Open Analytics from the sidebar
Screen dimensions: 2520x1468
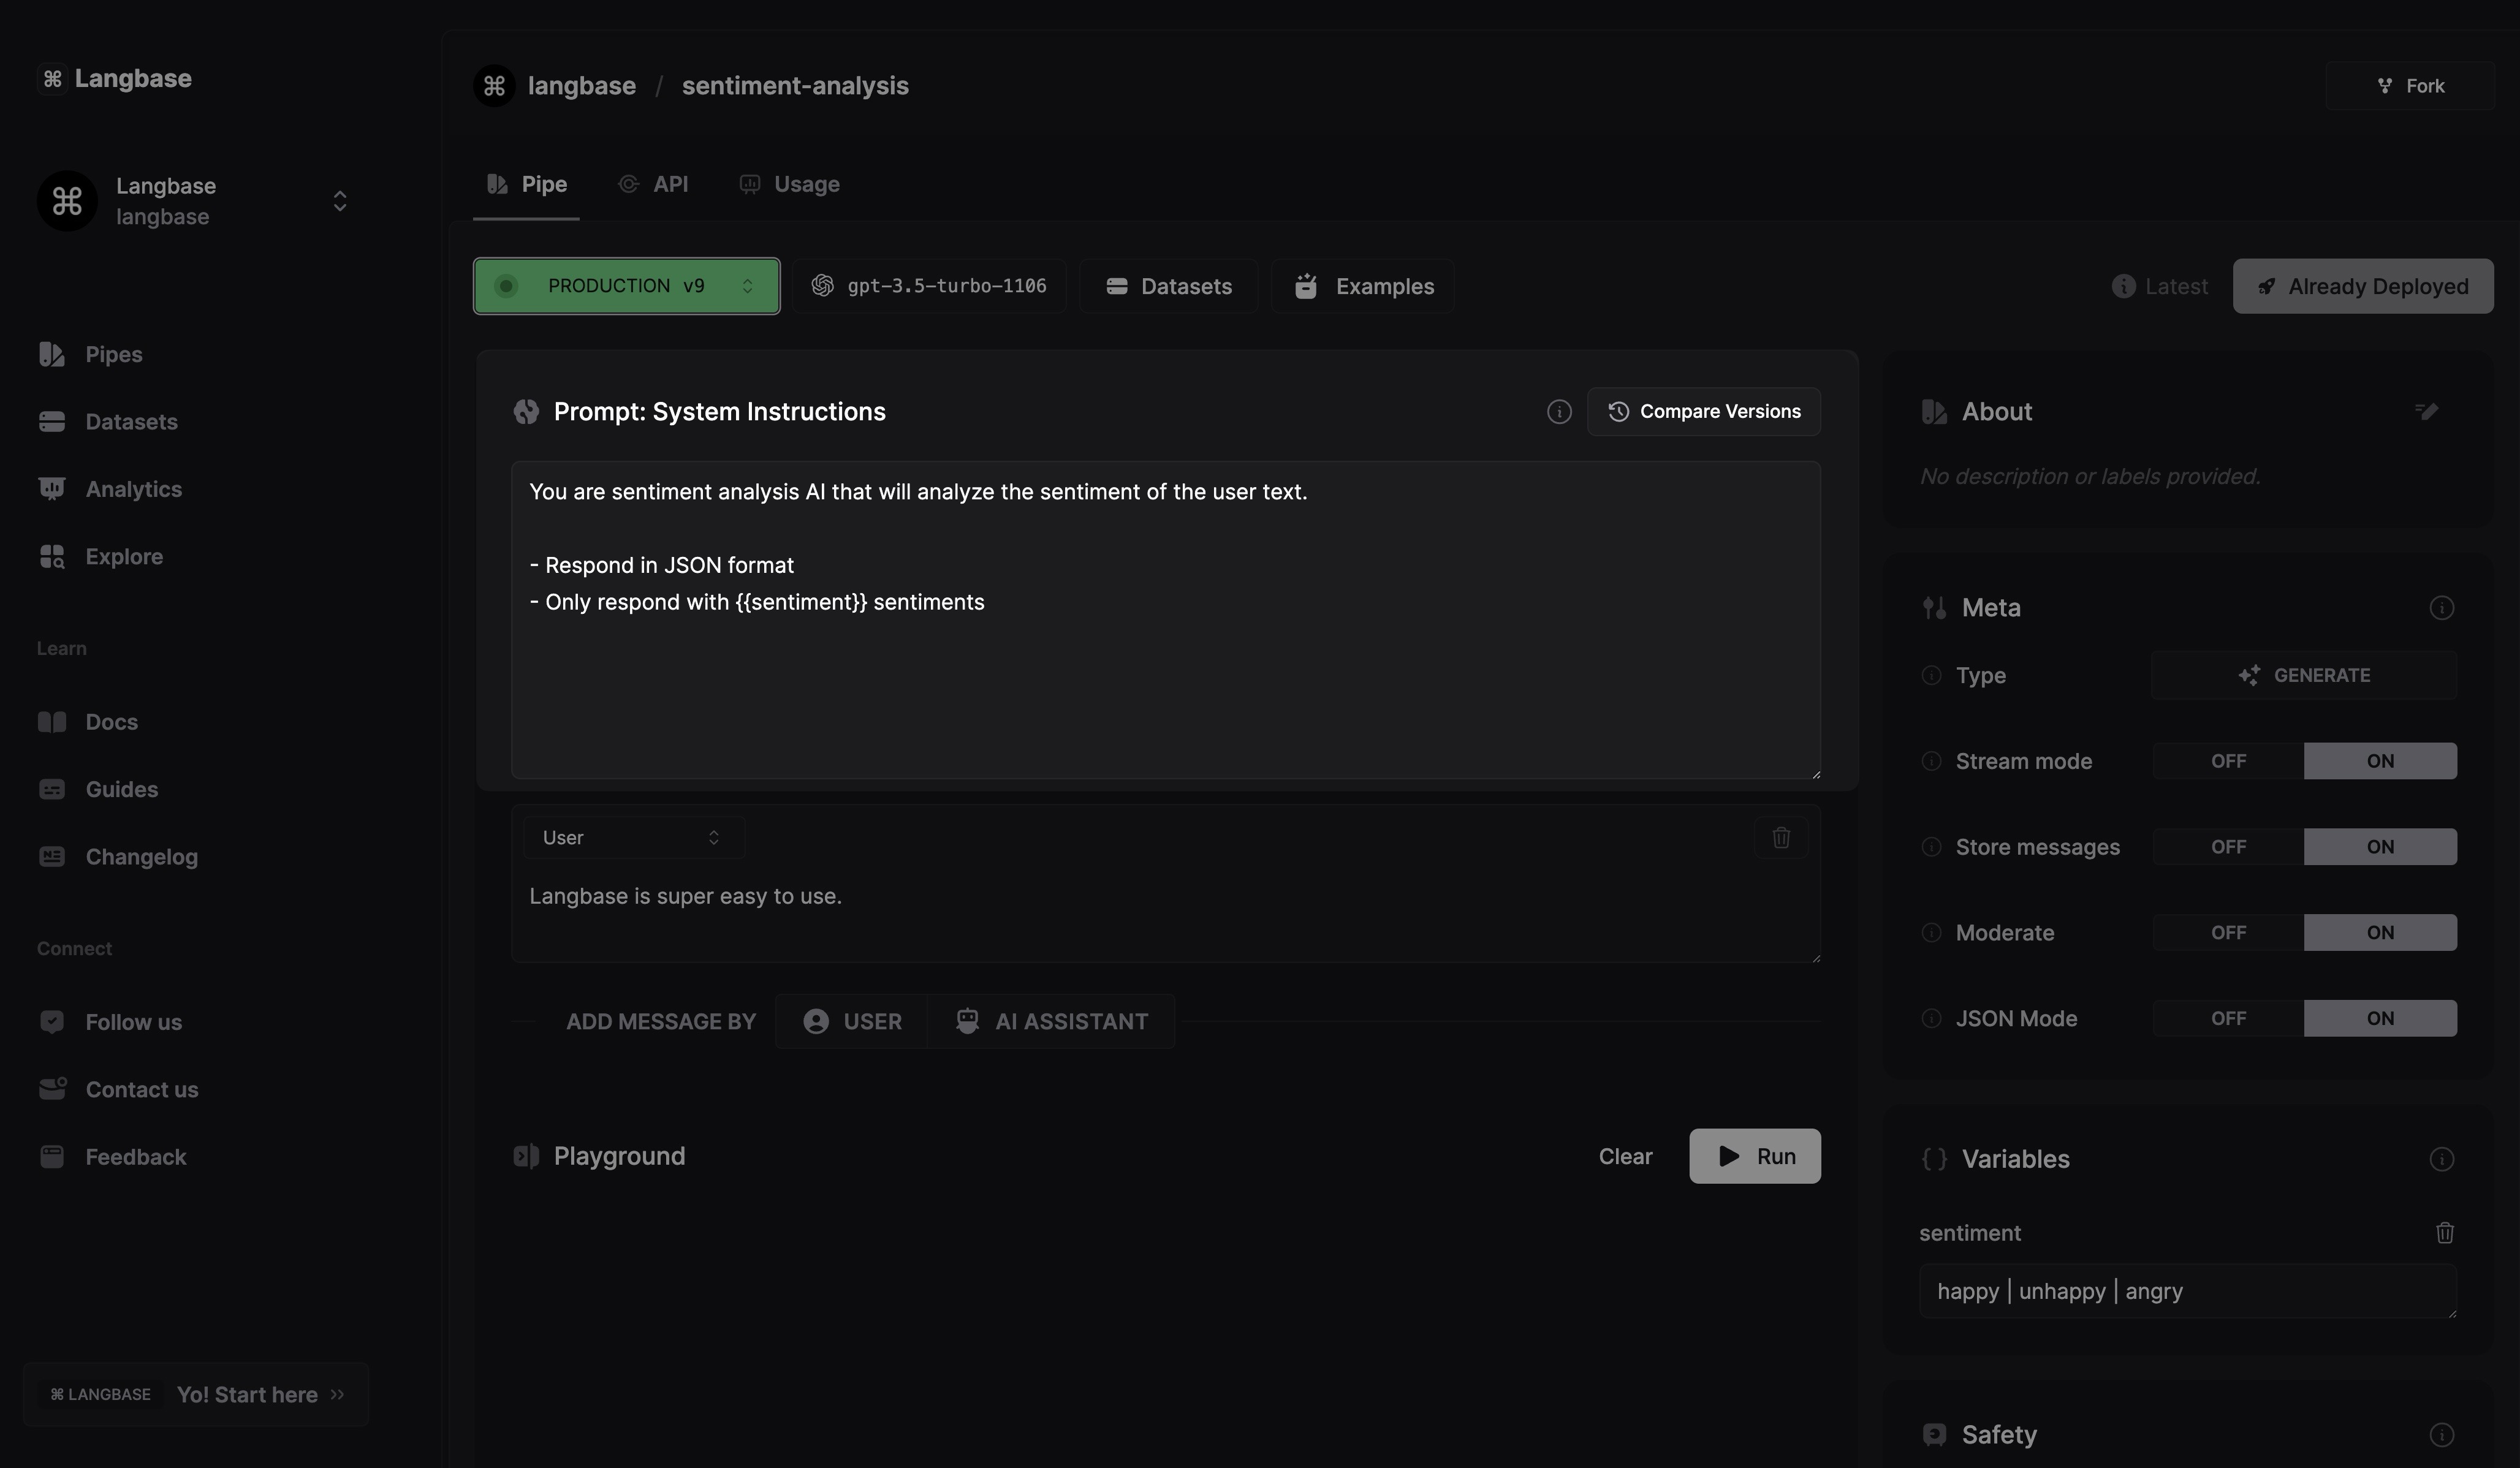[x=133, y=489]
